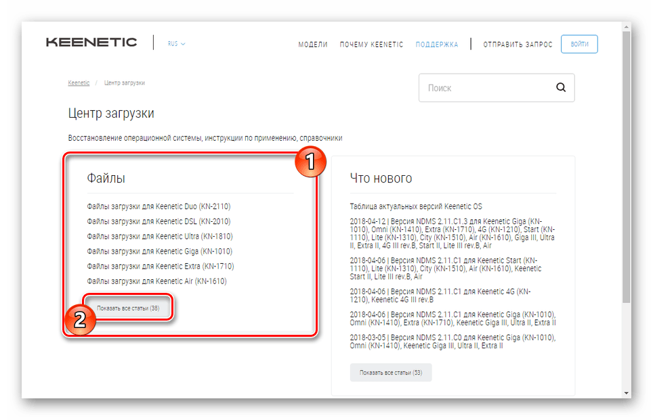Viewport: 653px width, 420px height.
Task: Click the Файлы section heading
Action: 106,179
